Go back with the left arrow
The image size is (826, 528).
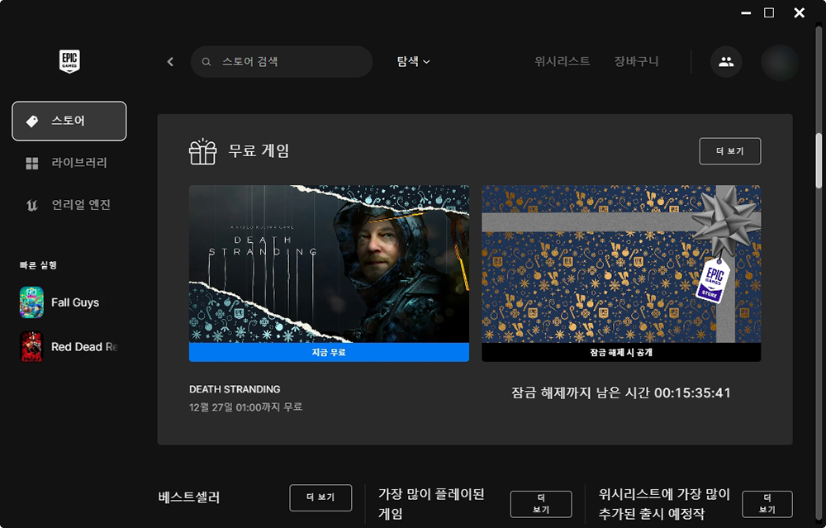click(x=170, y=62)
